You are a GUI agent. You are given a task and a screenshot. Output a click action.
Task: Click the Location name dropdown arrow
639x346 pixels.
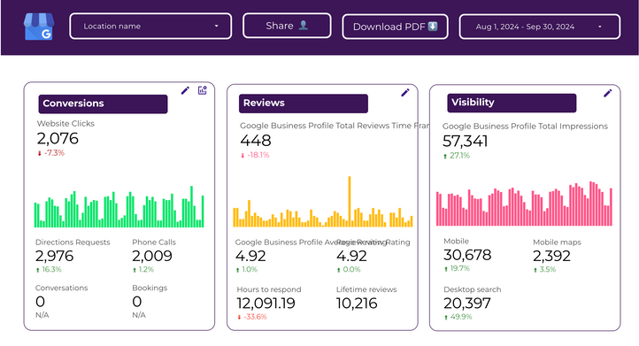[217, 26]
